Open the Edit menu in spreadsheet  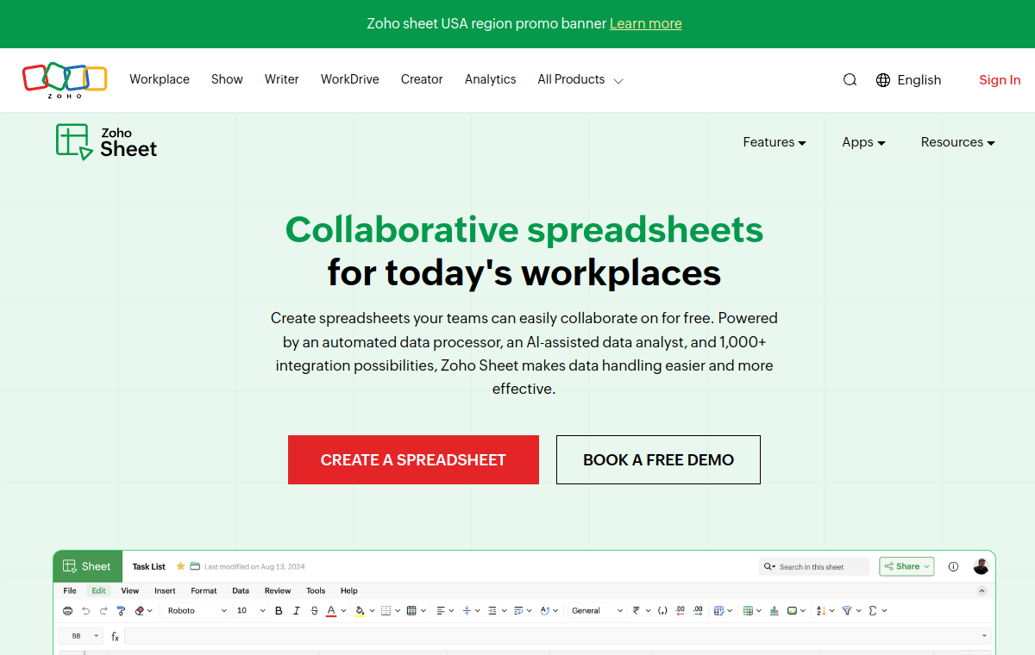click(x=98, y=591)
